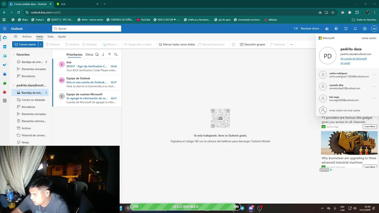Viewport: 379px width, 213px height.
Task: Open the kick verification code email
Action: point(87,67)
